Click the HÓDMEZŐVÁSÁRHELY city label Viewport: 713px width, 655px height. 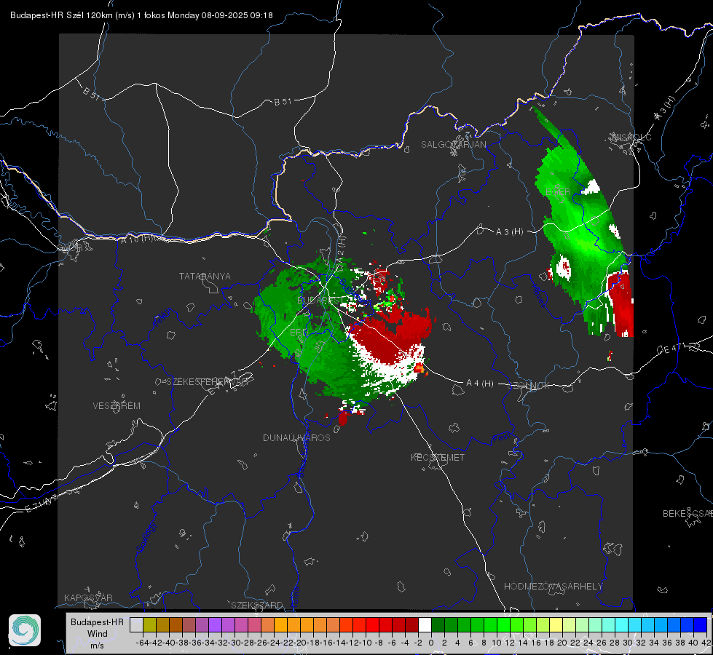coord(553,587)
